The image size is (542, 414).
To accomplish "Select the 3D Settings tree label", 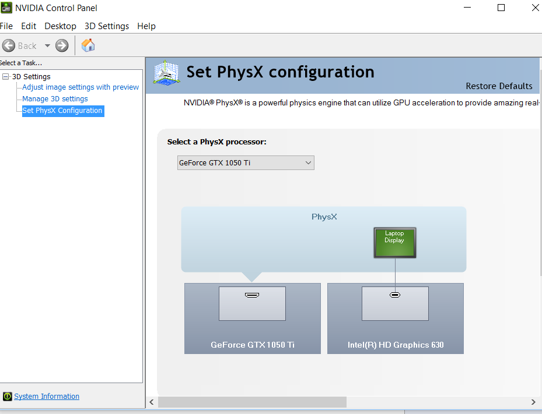I will pyautogui.click(x=32, y=77).
